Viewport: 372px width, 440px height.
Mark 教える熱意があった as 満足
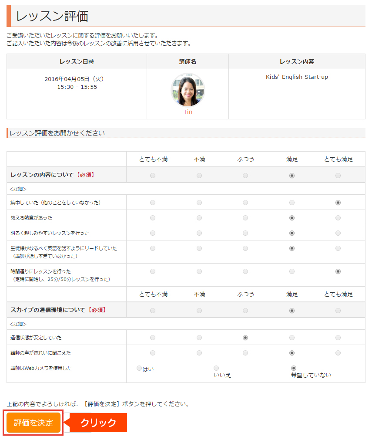point(292,218)
